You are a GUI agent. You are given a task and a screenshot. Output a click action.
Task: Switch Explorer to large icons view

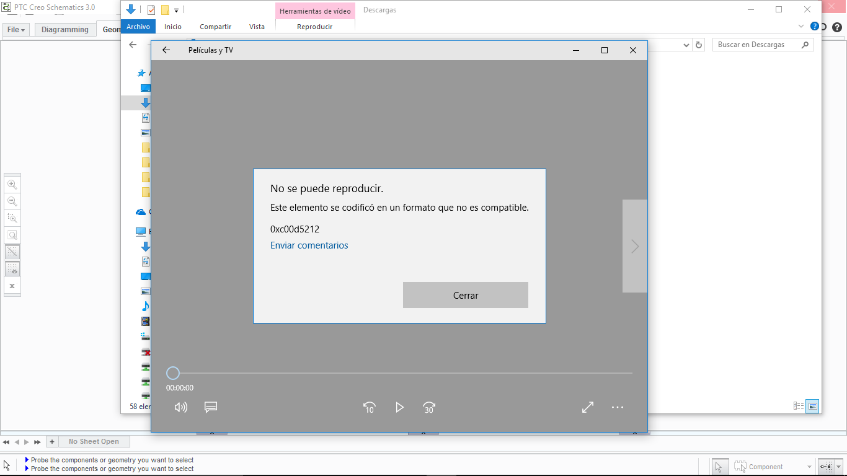pos(813,406)
